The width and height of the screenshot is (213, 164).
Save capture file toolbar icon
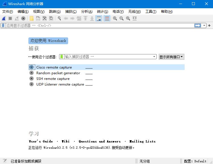38,18
